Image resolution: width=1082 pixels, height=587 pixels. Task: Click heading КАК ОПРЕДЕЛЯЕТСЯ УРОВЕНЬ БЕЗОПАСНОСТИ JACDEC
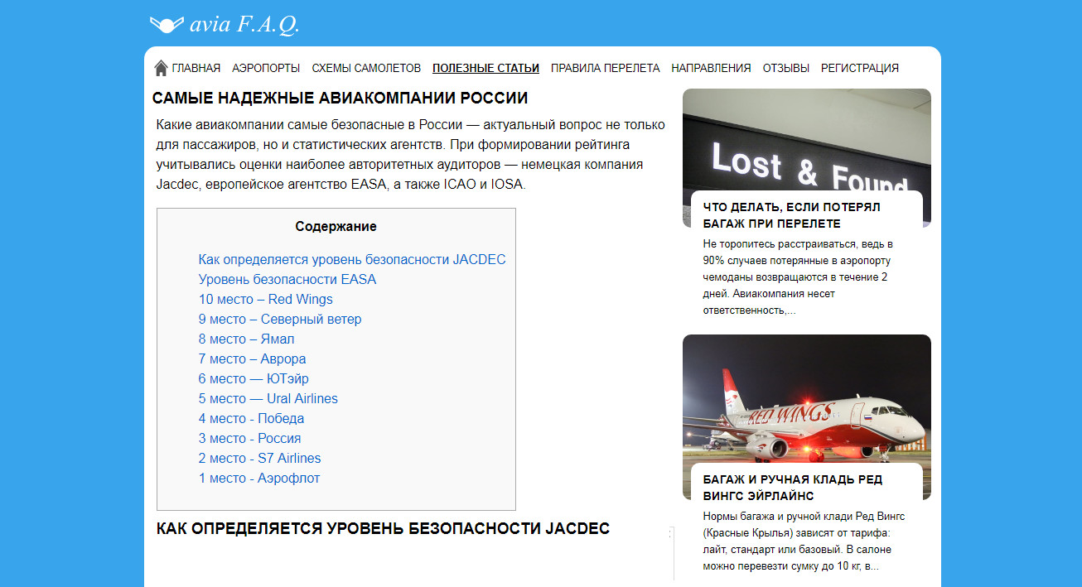(383, 528)
